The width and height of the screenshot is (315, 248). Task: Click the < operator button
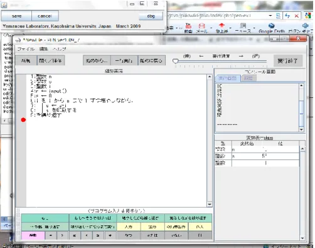(x=87, y=235)
